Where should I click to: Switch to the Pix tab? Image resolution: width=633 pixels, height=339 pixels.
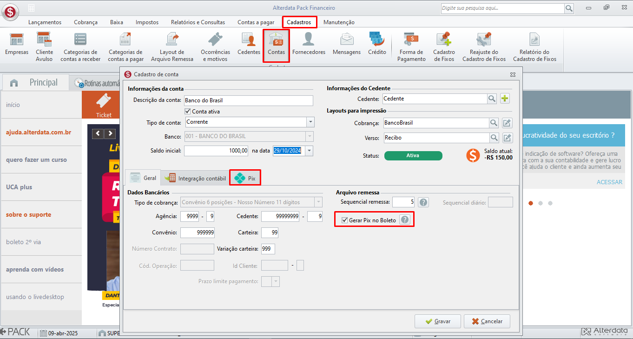245,178
